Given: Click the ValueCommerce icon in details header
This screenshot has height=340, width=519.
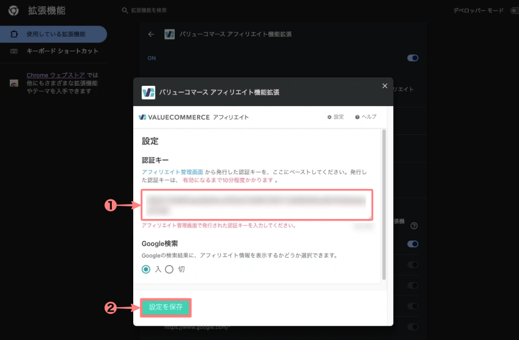Looking at the screenshot, I should (170, 34).
